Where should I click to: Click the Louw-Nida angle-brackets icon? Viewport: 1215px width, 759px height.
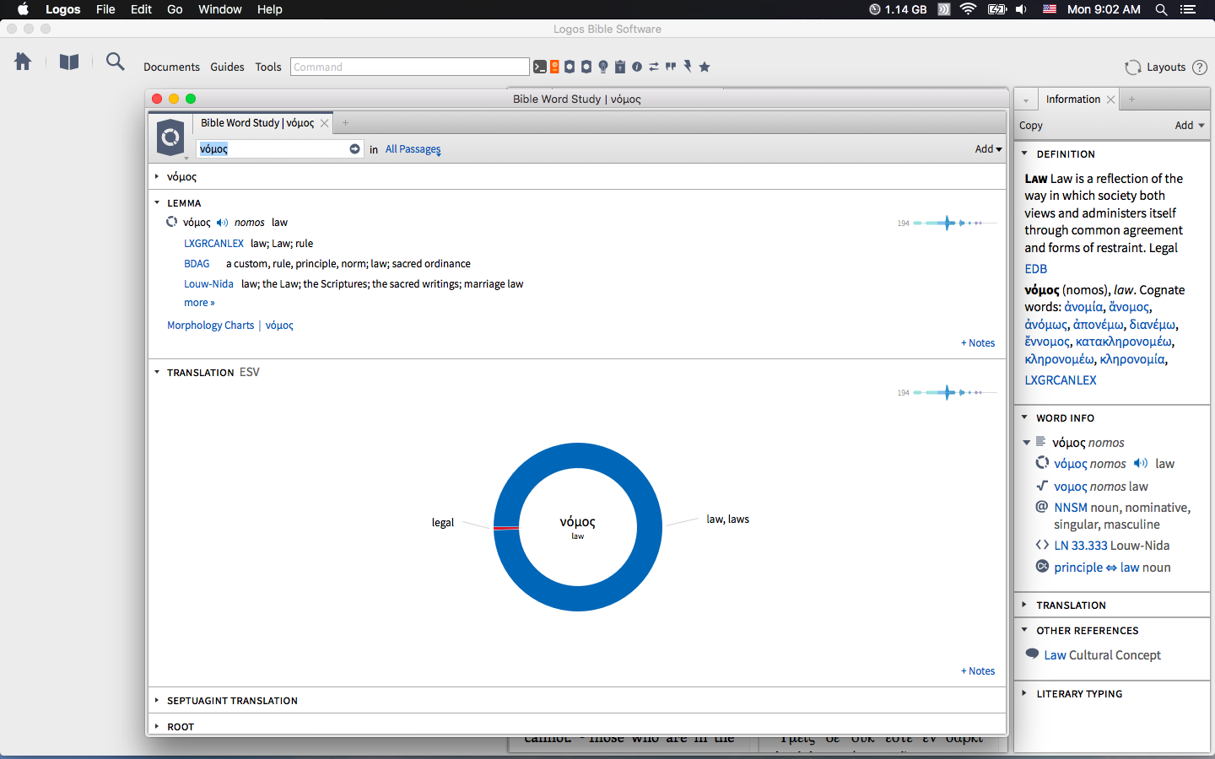tap(1042, 545)
